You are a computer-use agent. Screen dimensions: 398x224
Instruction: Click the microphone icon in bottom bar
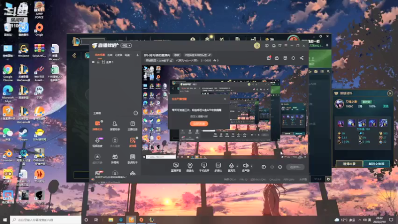(x=231, y=166)
